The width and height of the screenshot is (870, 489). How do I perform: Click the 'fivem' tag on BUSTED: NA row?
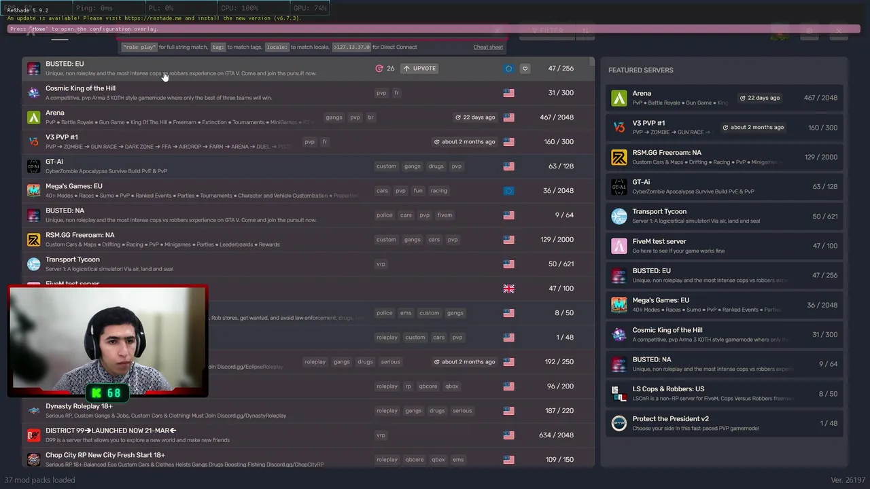point(445,215)
